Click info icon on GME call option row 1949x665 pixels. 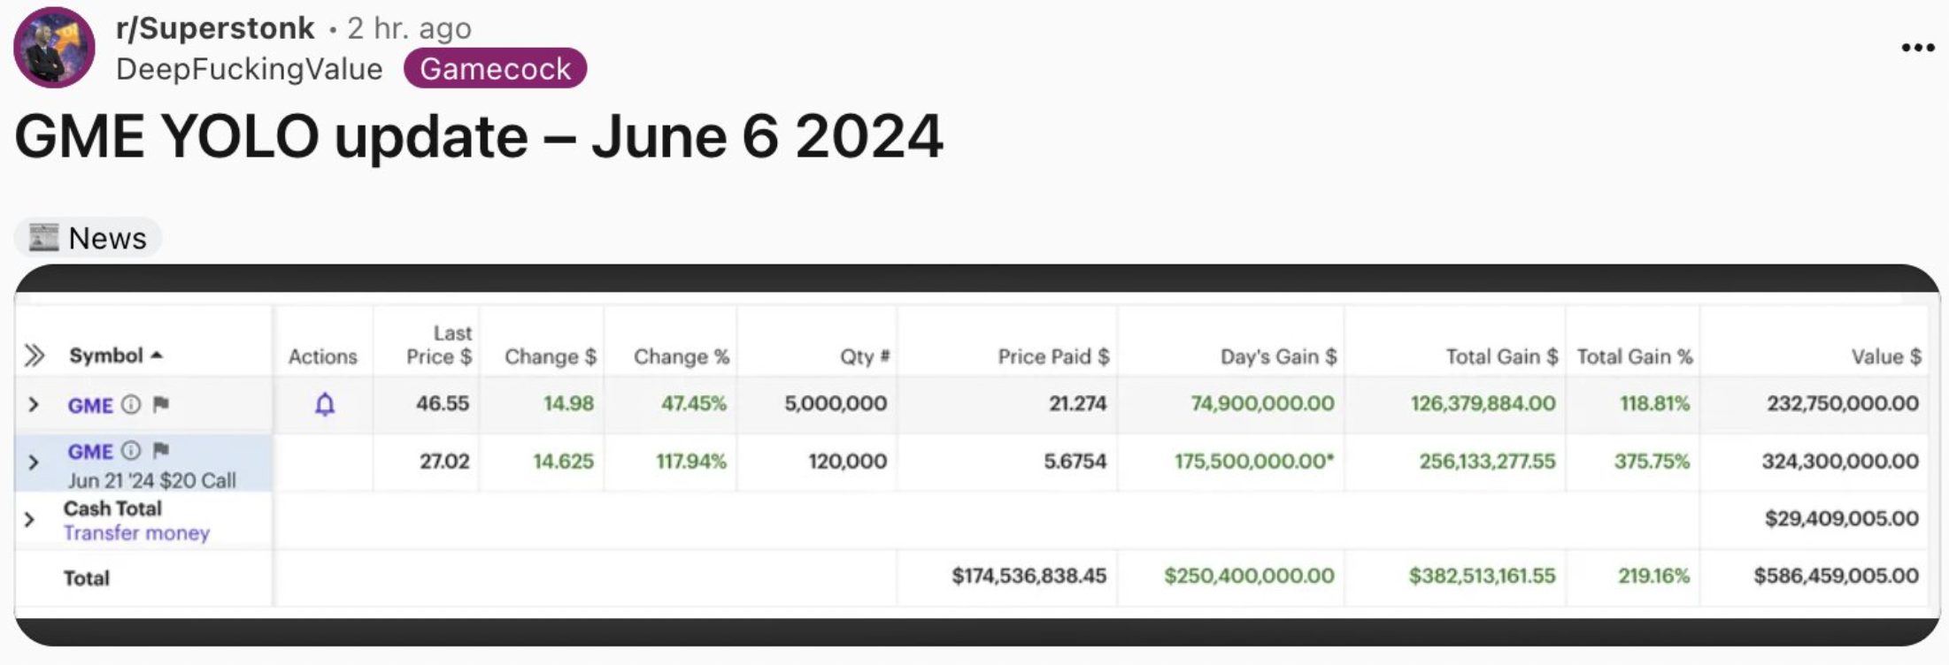tap(131, 451)
